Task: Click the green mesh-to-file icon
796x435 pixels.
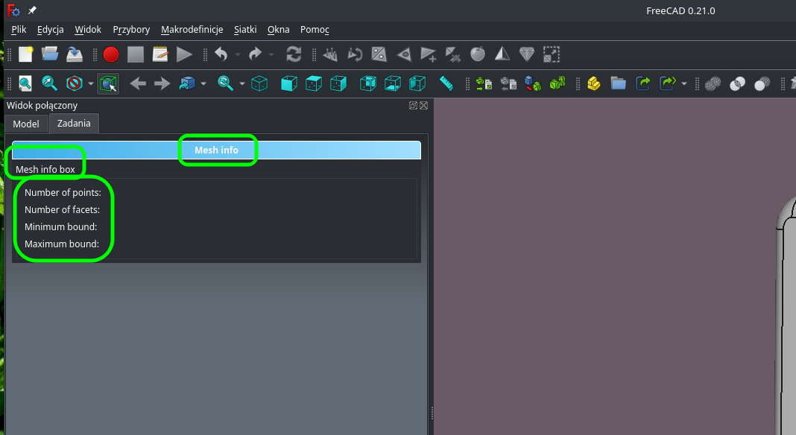Action: point(484,83)
